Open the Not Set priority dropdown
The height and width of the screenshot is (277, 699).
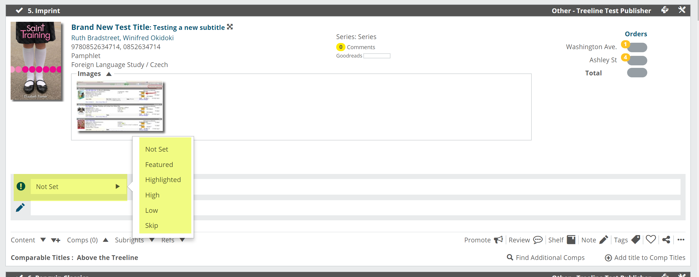78,187
